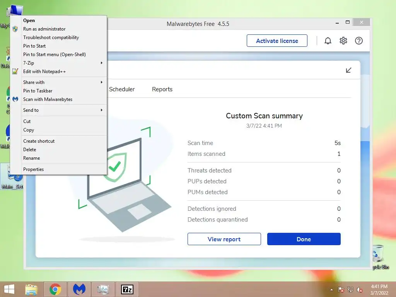Click the Scan time value 5s
The image size is (396, 297).
click(337, 143)
